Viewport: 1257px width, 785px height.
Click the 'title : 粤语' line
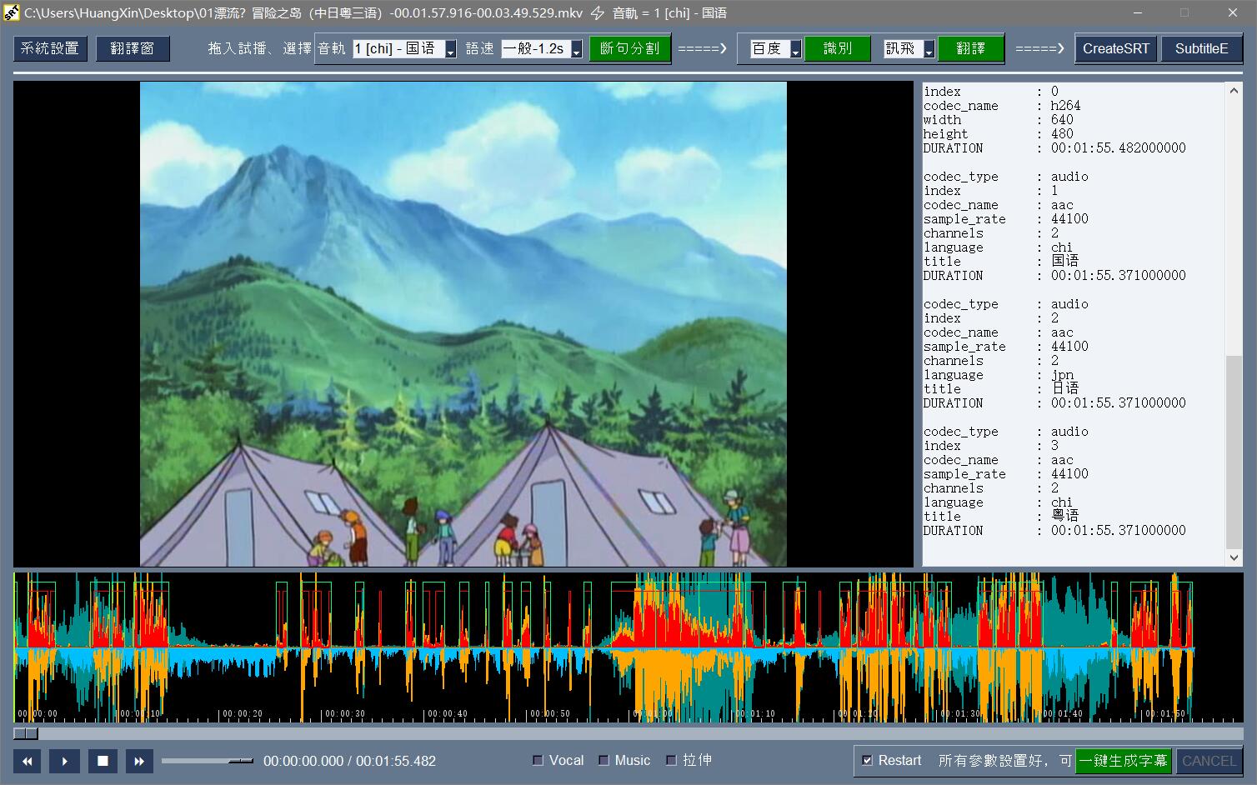point(1001,517)
